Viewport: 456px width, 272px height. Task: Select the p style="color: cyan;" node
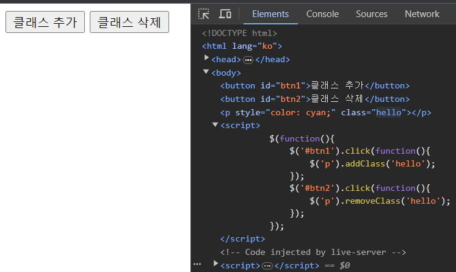click(326, 112)
